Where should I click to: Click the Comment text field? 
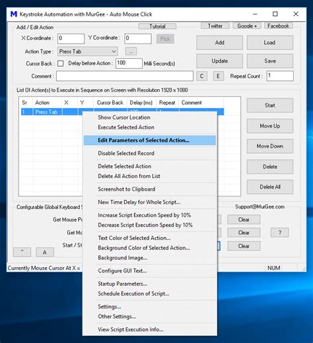point(125,76)
